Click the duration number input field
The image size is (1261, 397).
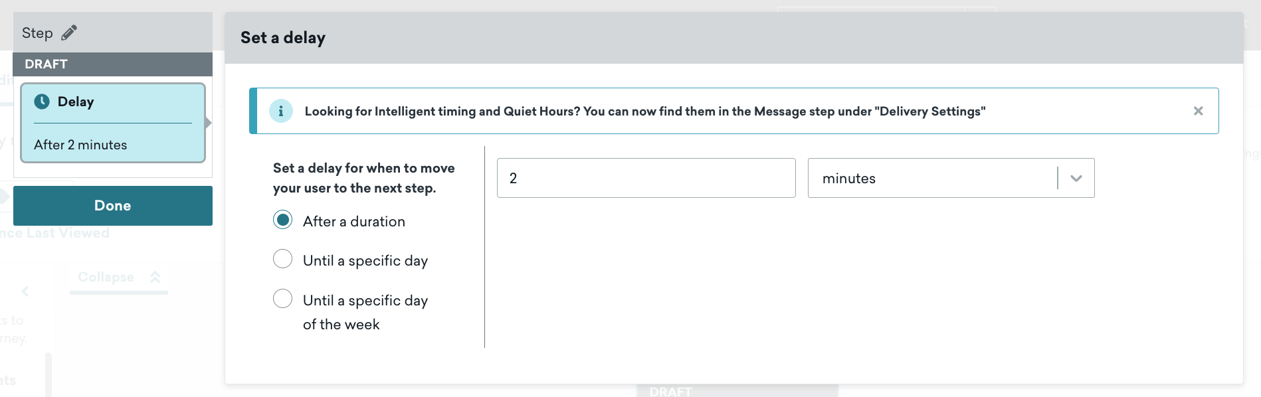[646, 178]
